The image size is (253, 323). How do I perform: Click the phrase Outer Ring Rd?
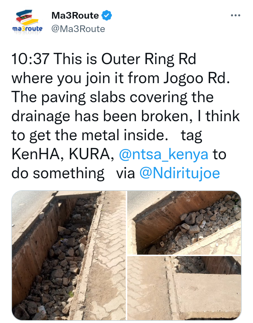click(x=149, y=59)
